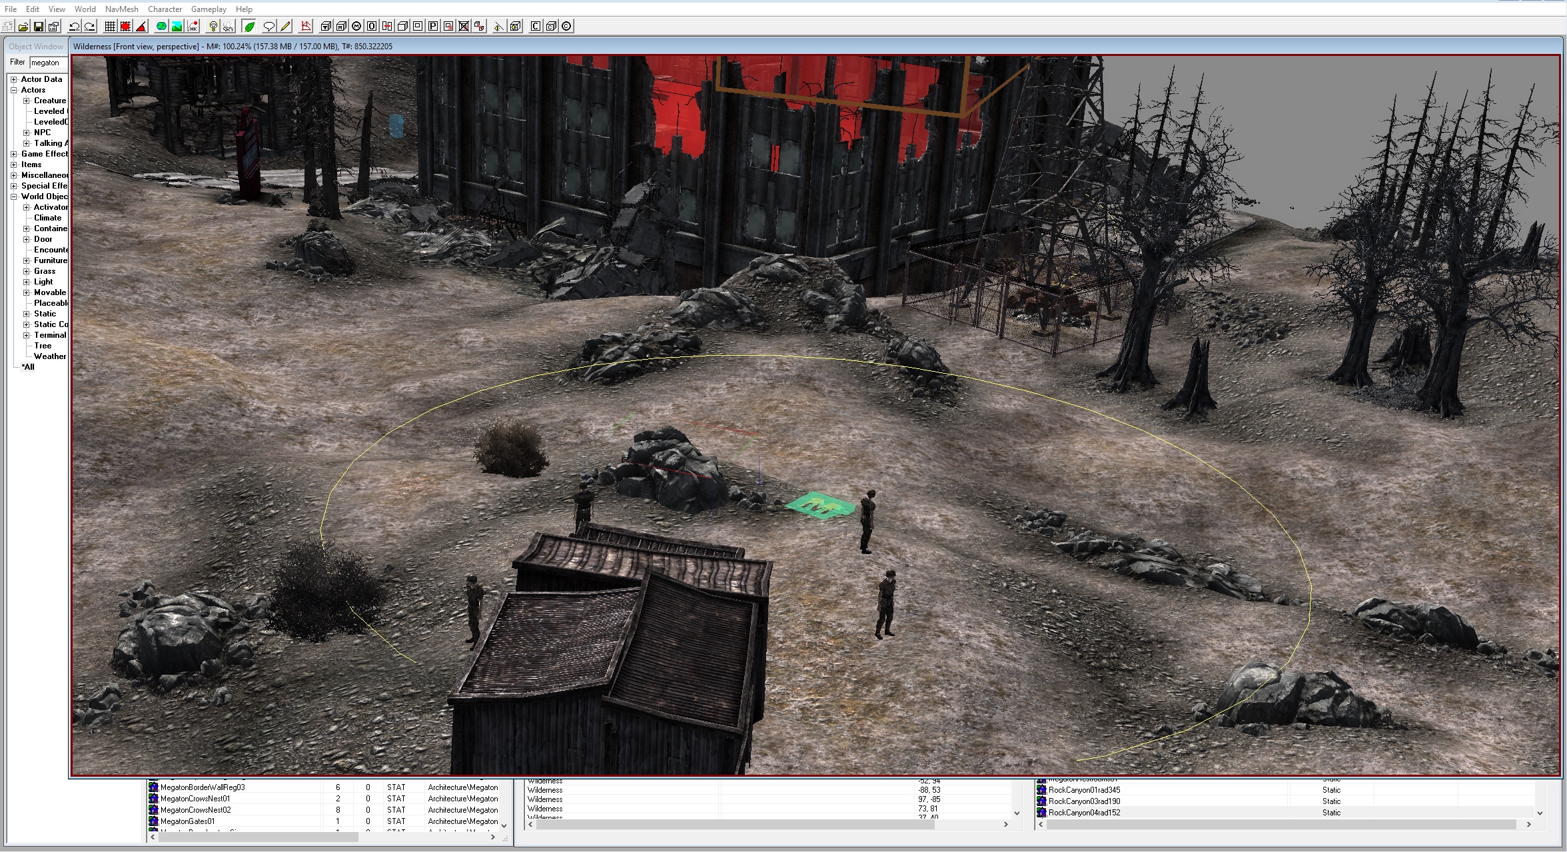Click the pencil edit icon
This screenshot has height=852, width=1567.
[x=285, y=27]
